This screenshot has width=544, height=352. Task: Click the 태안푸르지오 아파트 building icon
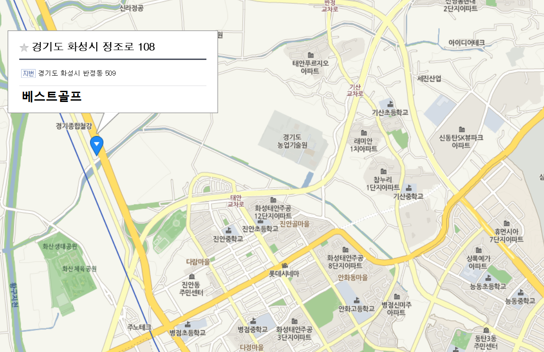coord(310,55)
